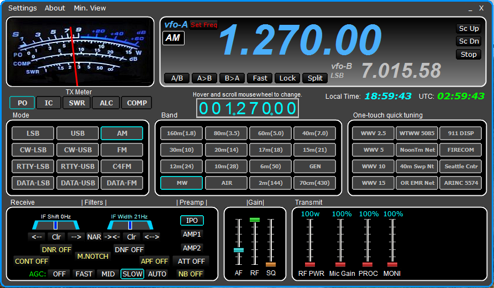Toggle the DNR OFF noise reduction
This screenshot has width=494, height=288.
tap(56, 249)
